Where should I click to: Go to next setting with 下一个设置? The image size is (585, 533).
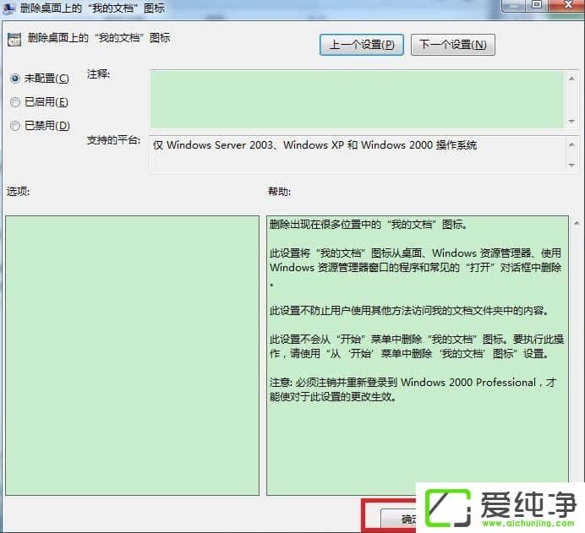tap(452, 45)
